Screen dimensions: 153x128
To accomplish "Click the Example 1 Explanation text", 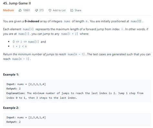I will (75, 95).
